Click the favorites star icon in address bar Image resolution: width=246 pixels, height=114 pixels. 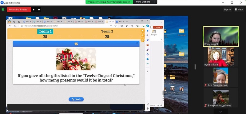[x=116, y=26]
